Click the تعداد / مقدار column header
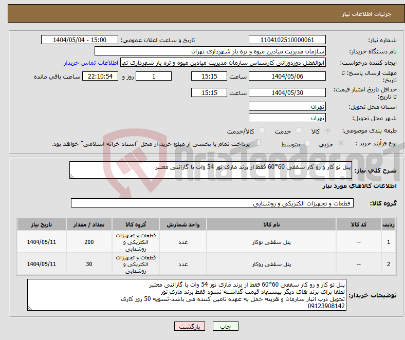 89,224
